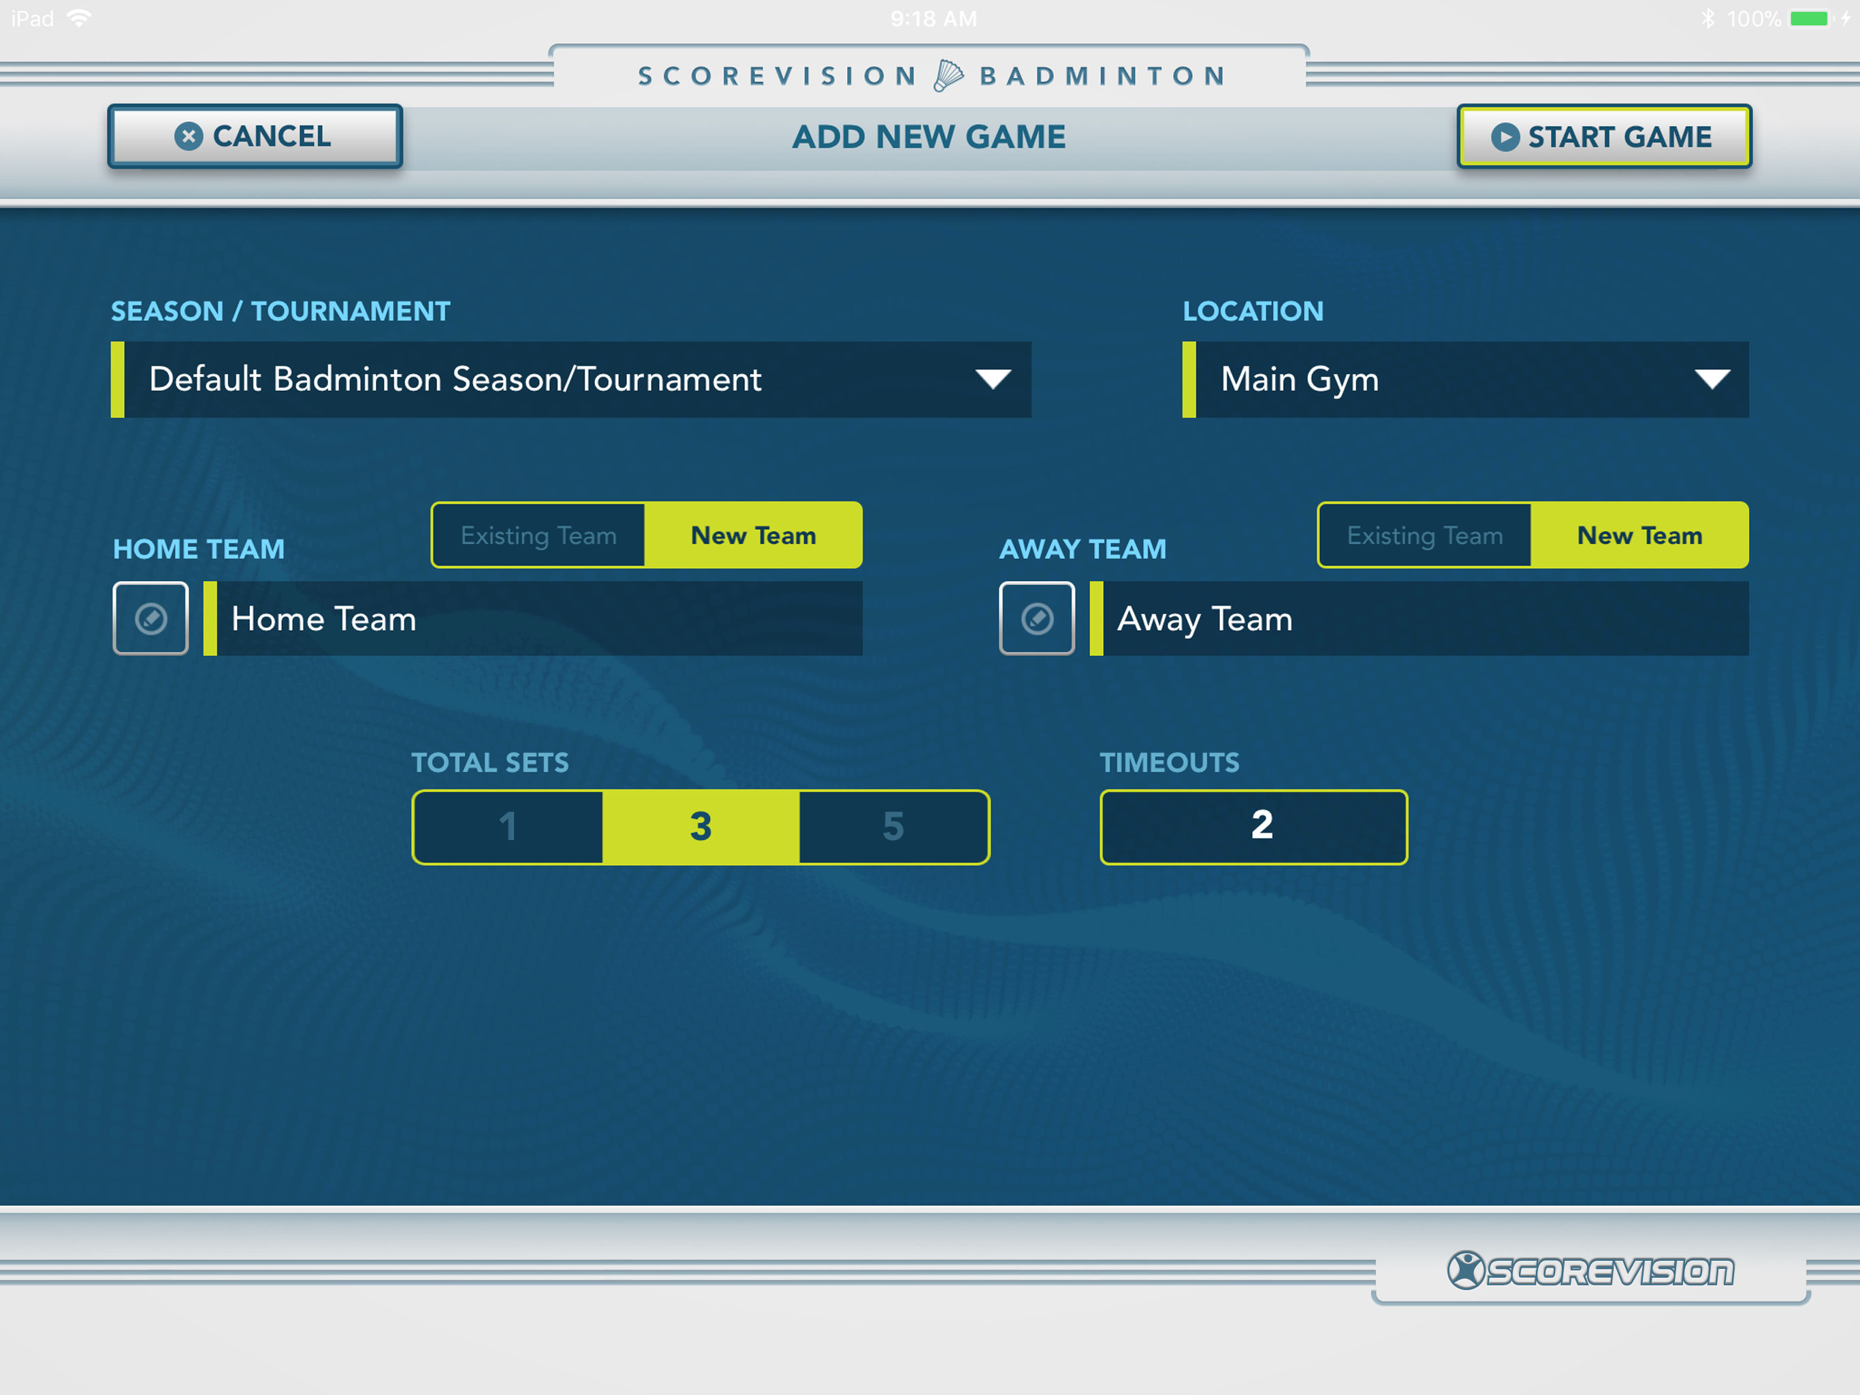Click the Away Team edit pencil icon
Viewport: 1860px width, 1395px height.
coord(1036,618)
